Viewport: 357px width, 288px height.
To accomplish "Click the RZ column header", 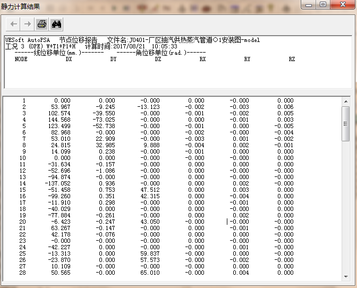I will pos(292,59).
